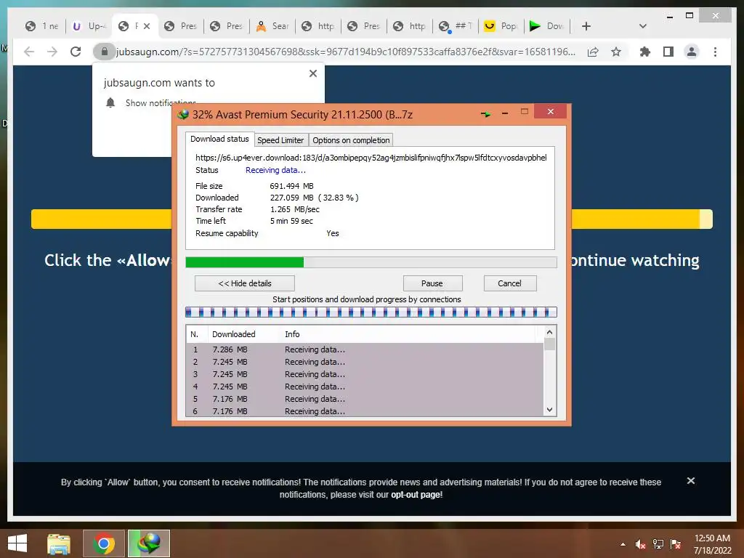Click the Info column header
This screenshot has height=558, width=744.
click(292, 334)
